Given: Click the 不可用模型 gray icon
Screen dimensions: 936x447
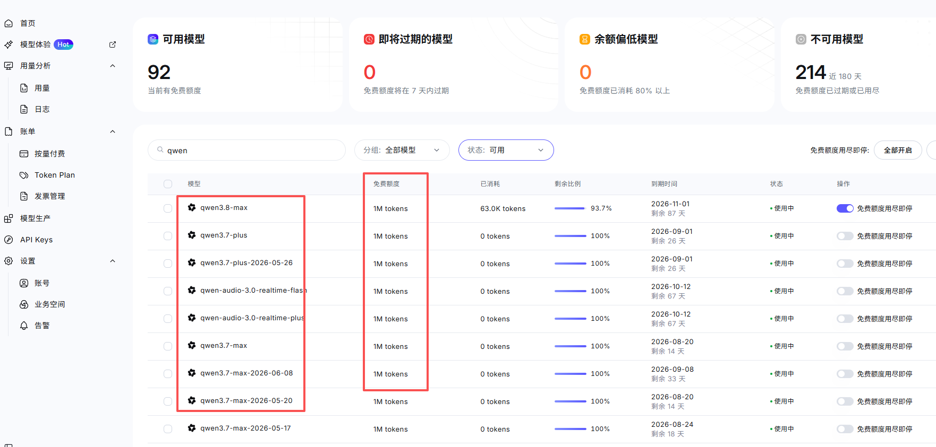Looking at the screenshot, I should (x=801, y=39).
